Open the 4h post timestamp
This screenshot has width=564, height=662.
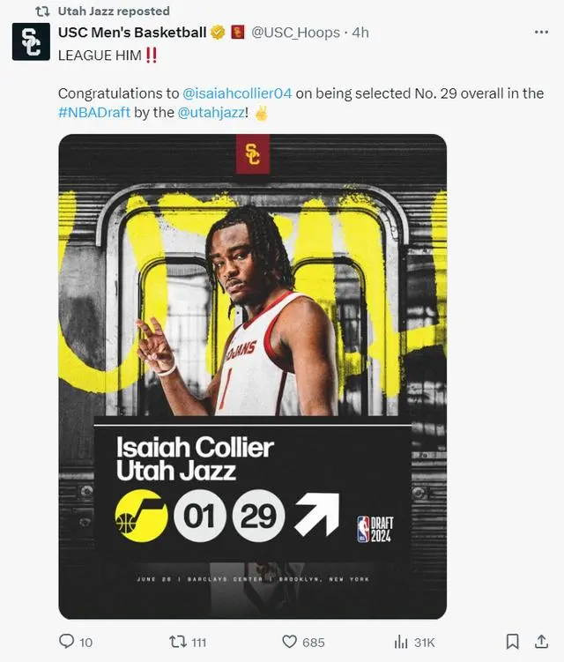360,33
